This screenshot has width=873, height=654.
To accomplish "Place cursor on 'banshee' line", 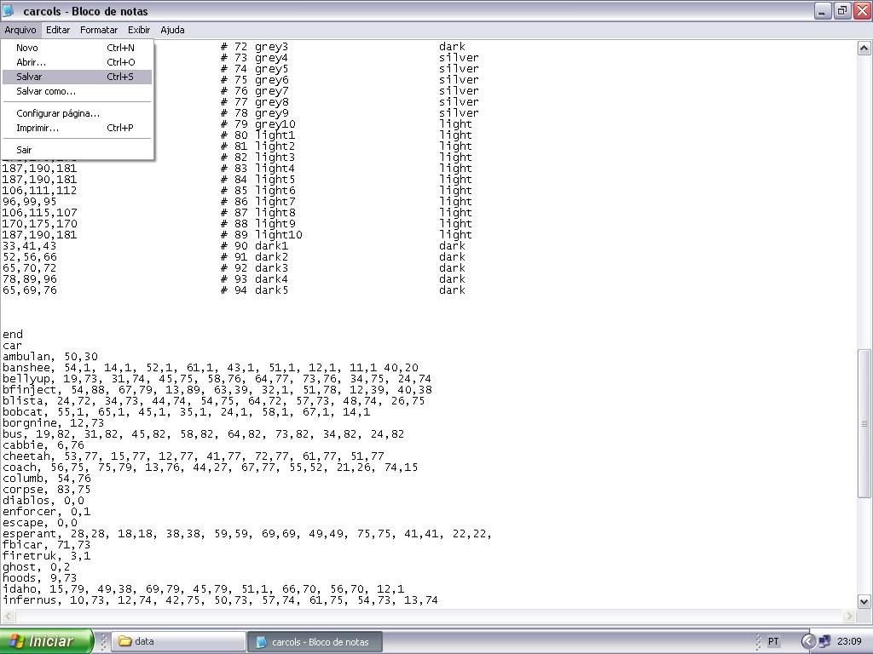I will coord(211,368).
